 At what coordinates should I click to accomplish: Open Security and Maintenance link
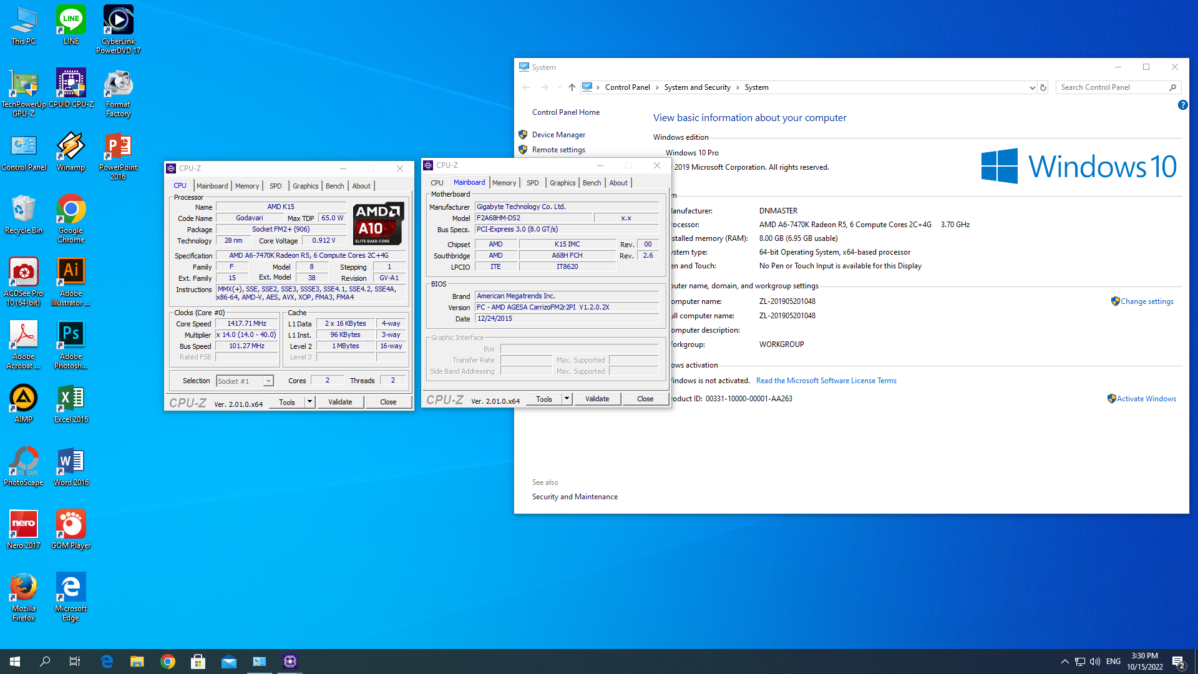point(575,497)
